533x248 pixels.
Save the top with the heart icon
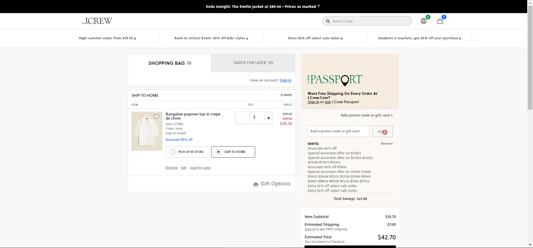click(x=157, y=117)
